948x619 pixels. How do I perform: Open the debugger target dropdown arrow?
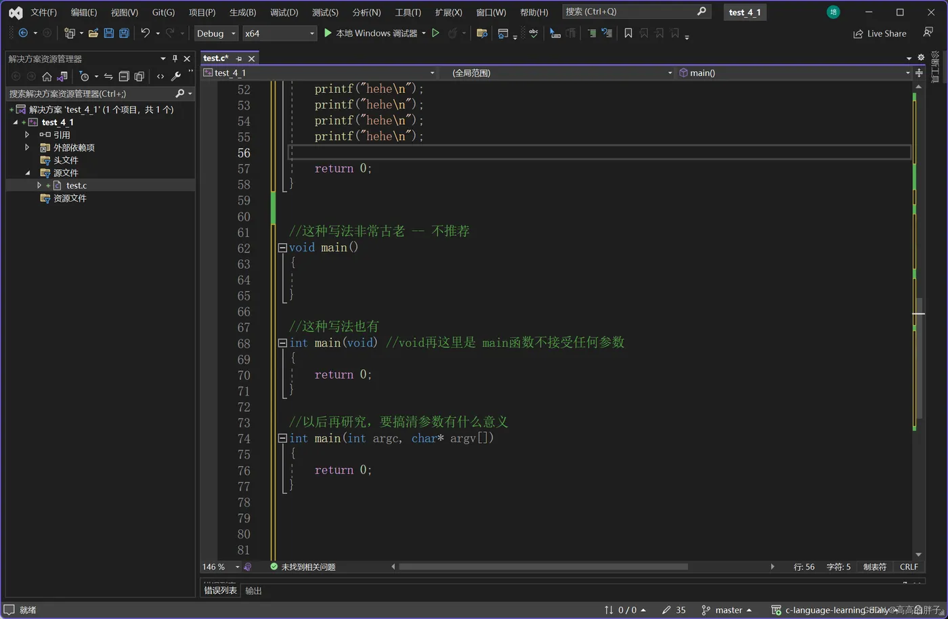pos(424,33)
